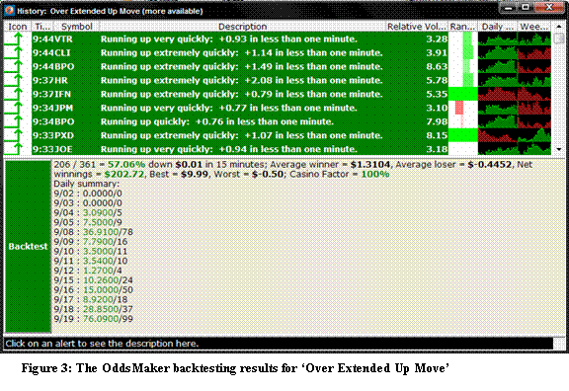Click the bright green range cell for IFN
The image size is (569, 391).
462,94
